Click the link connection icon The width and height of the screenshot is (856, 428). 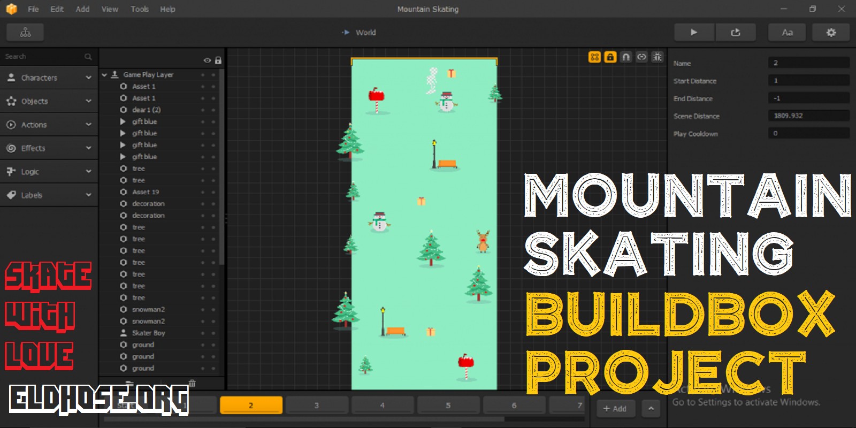[x=641, y=57]
